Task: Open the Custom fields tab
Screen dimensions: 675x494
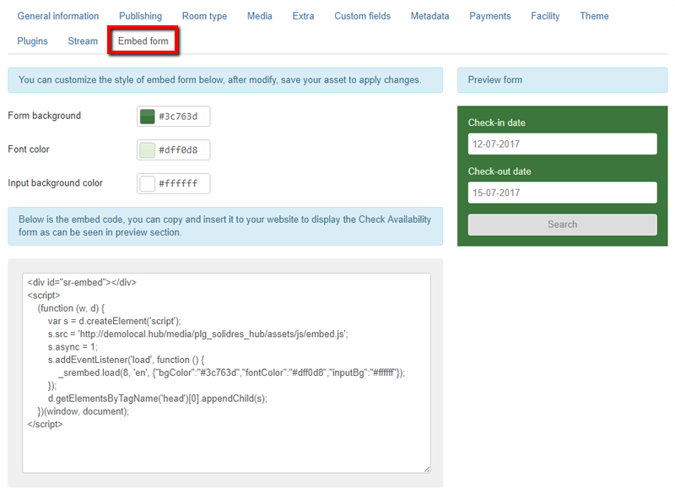Action: (x=362, y=15)
